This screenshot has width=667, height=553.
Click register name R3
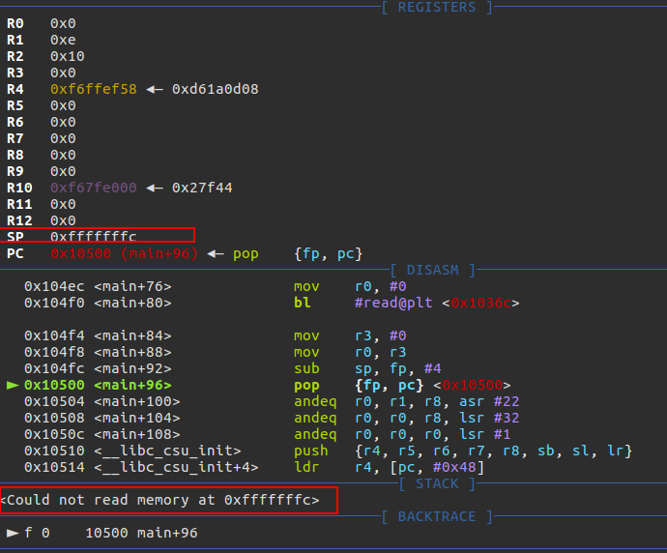click(x=15, y=73)
